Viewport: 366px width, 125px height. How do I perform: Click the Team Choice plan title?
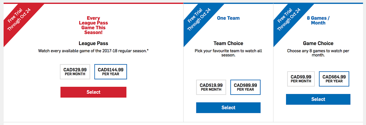click(x=228, y=43)
